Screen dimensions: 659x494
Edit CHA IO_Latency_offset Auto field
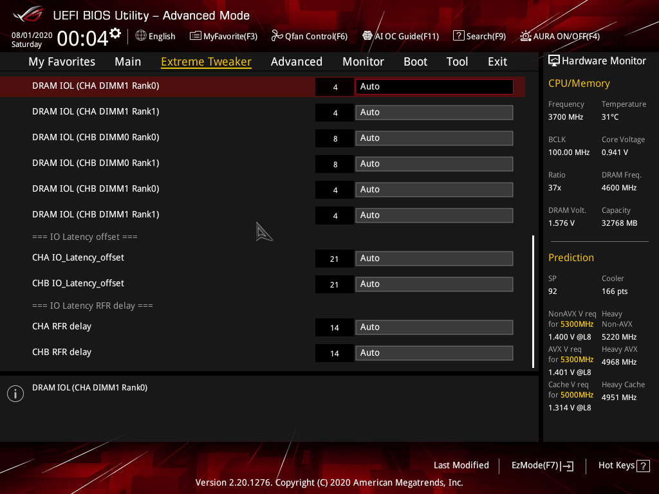pyautogui.click(x=434, y=259)
